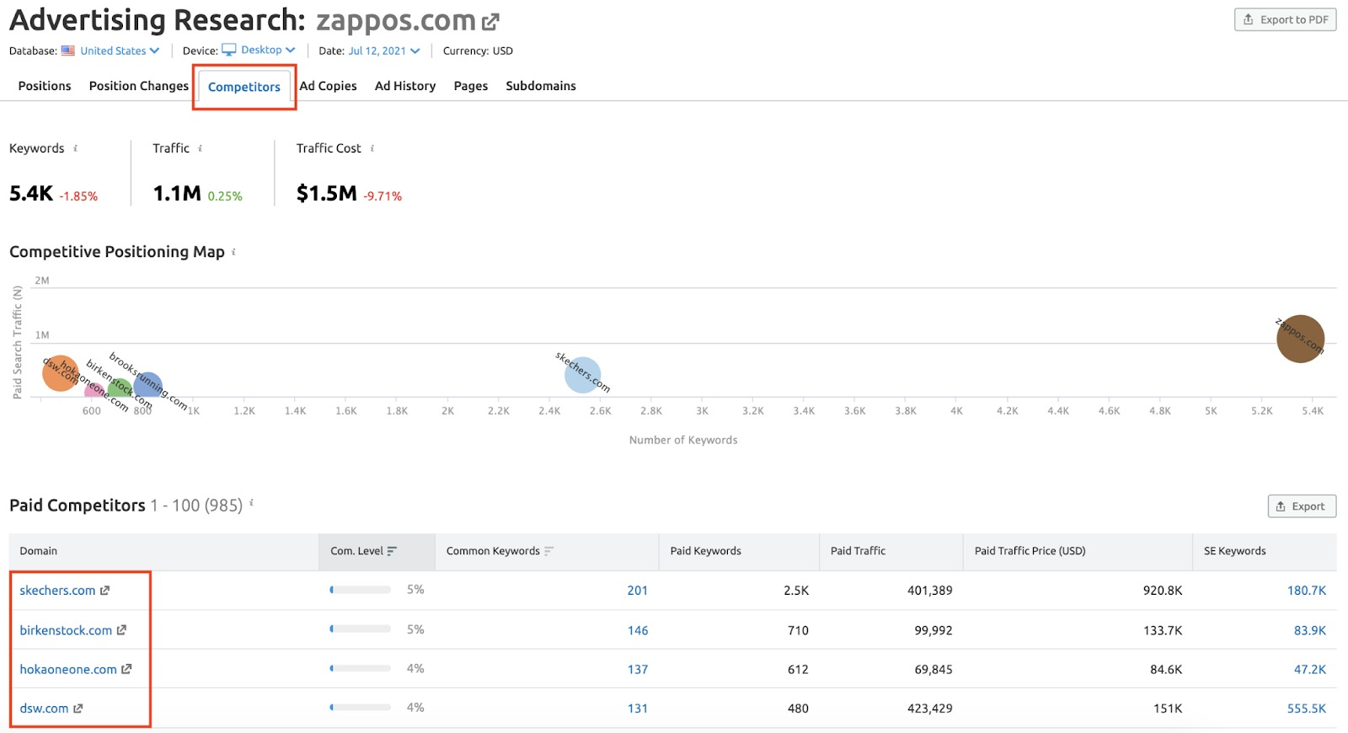Click the 5.4K keywords value

31,194
